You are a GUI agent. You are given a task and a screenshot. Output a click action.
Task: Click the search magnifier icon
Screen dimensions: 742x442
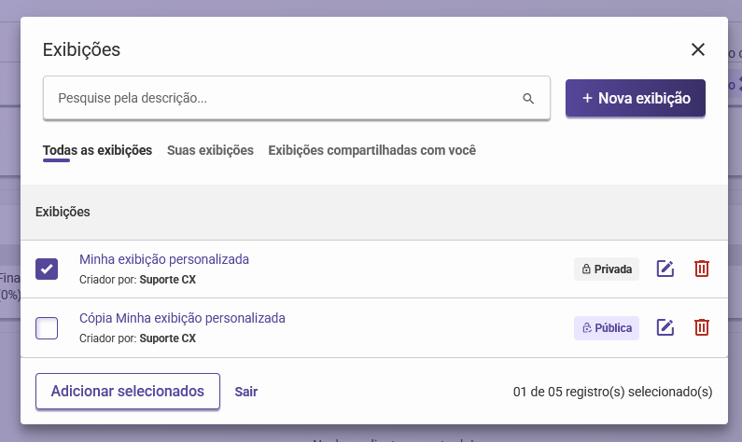(528, 98)
